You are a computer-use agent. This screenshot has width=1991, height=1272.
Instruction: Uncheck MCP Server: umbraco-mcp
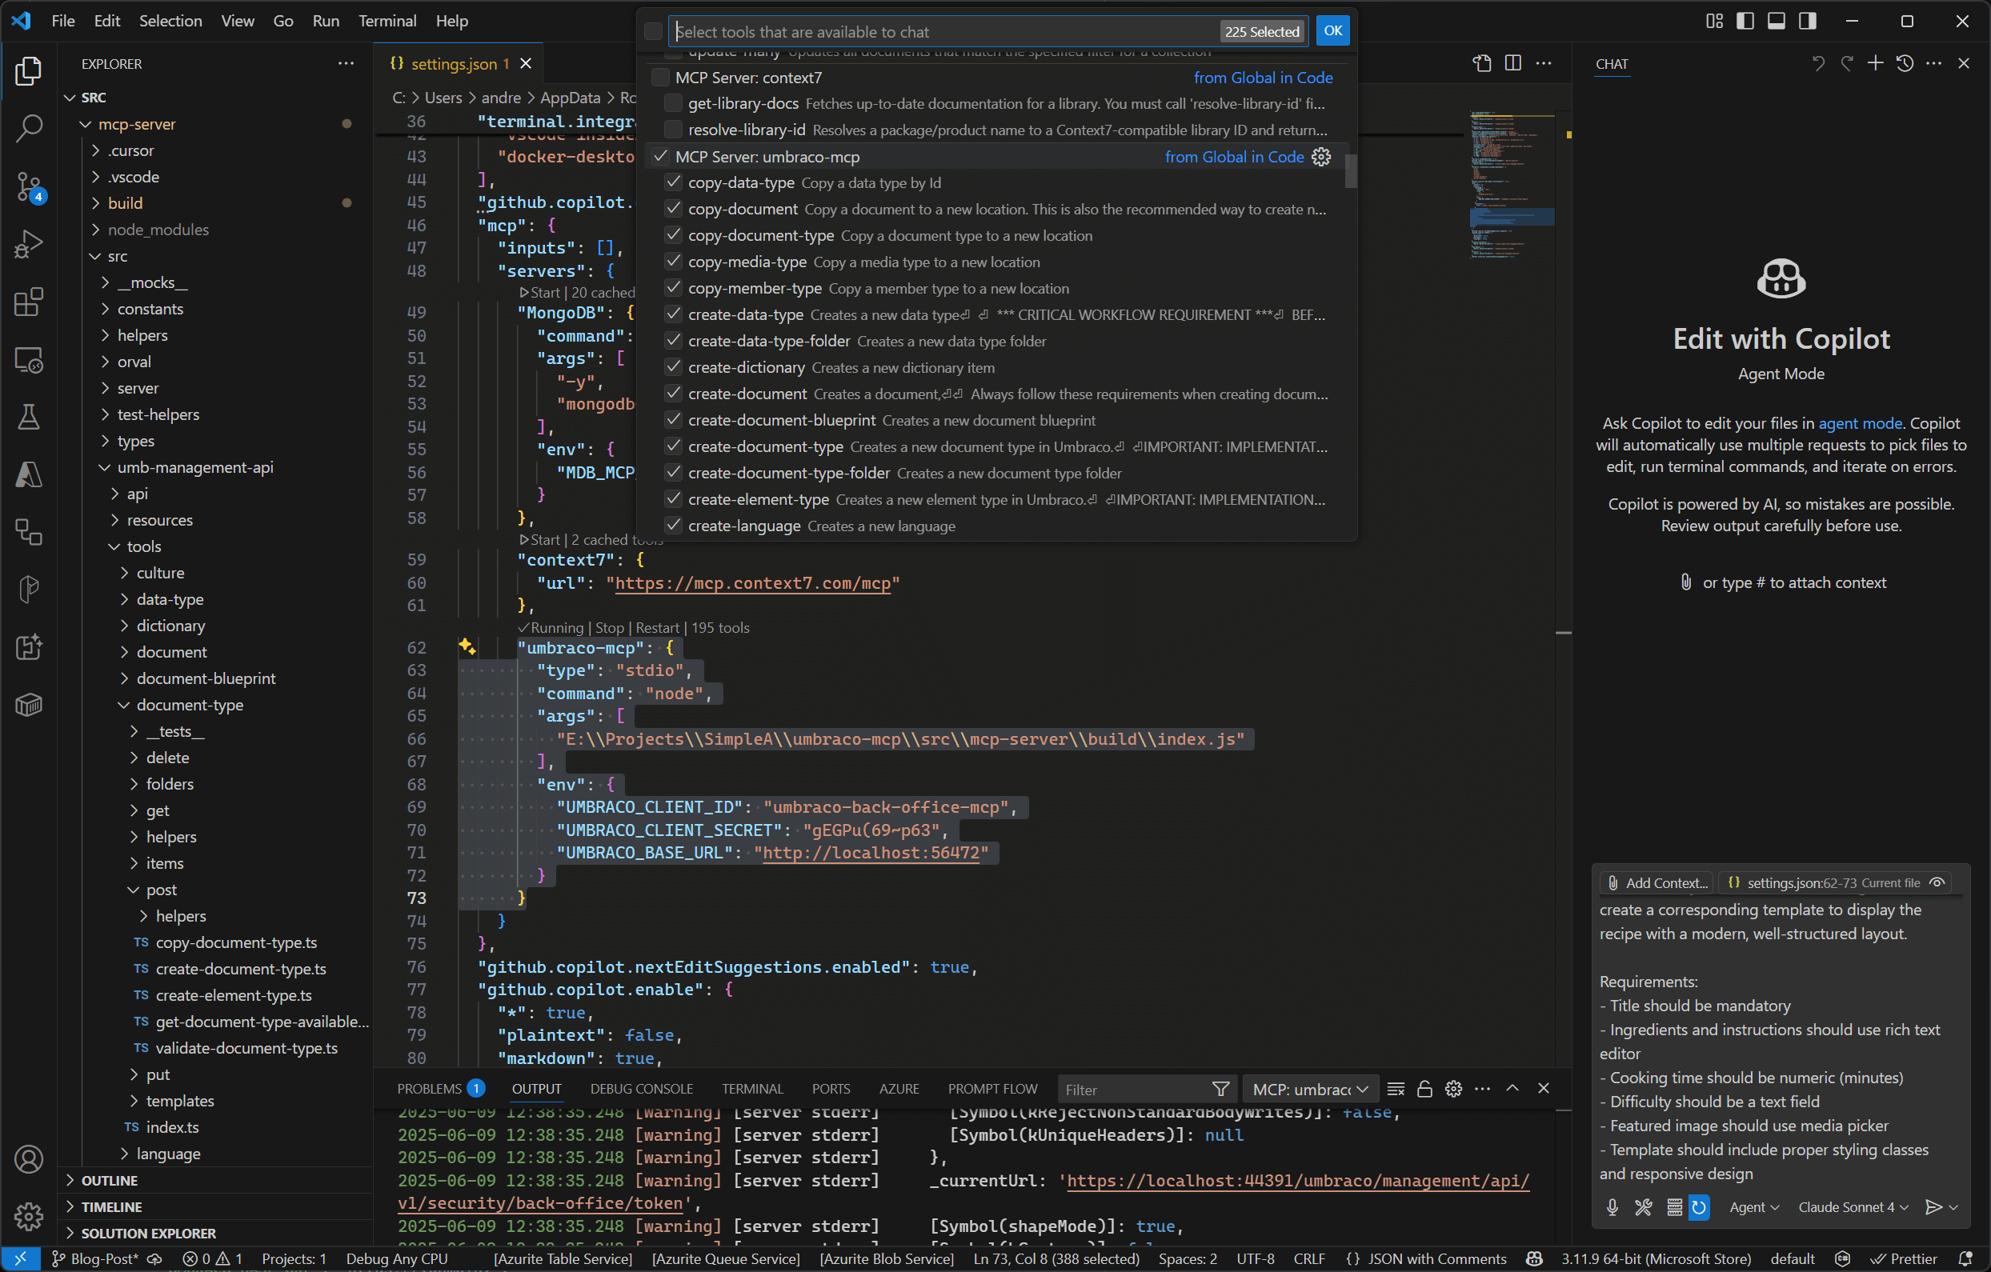point(660,156)
